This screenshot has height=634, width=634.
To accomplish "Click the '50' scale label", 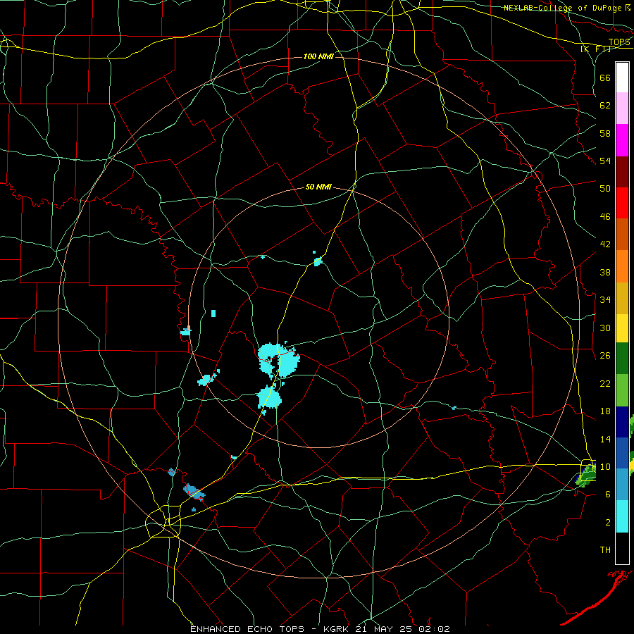I will pos(605,189).
